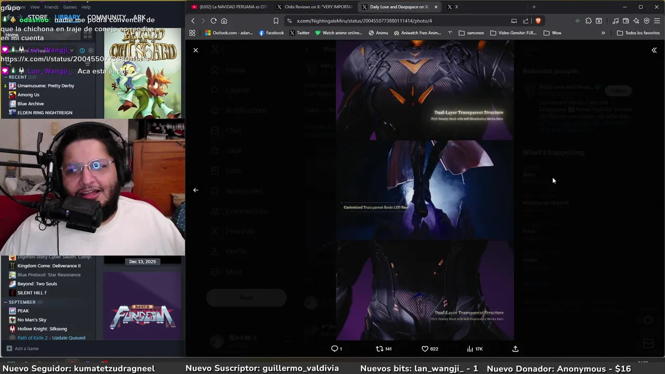Click the share upload icon under photo
Viewport: 665px width, 374px height.
click(x=515, y=349)
